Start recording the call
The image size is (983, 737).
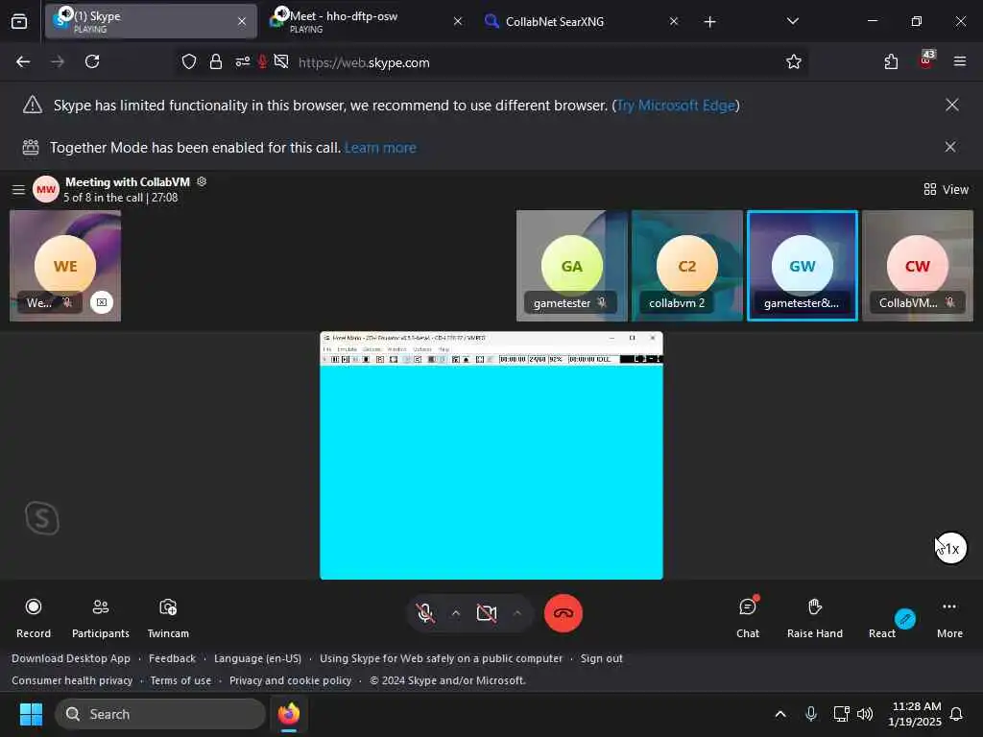pyautogui.click(x=34, y=617)
